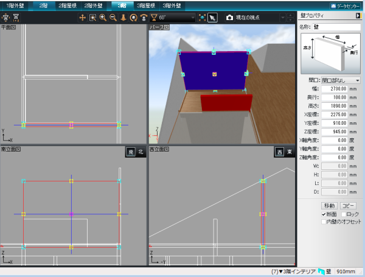Switch to the 1階外壁 tab

click(x=14, y=5)
